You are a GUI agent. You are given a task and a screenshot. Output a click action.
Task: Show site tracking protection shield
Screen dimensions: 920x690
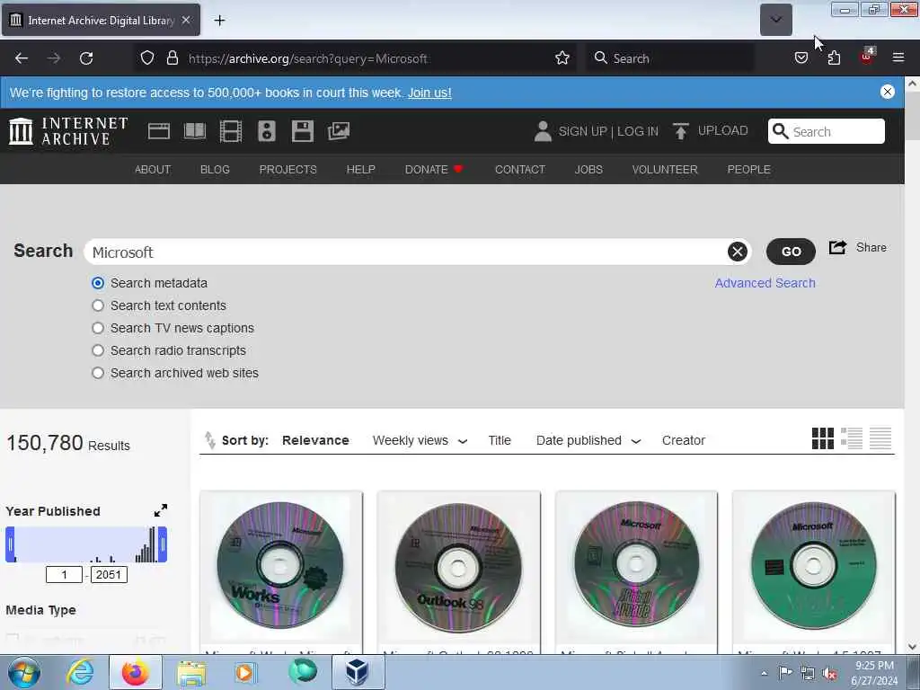pyautogui.click(x=147, y=58)
